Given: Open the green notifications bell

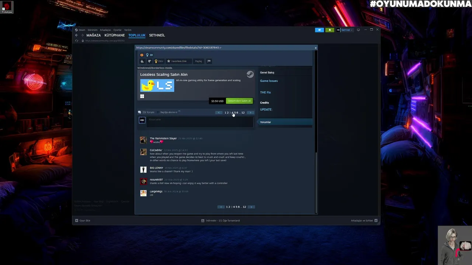Looking at the screenshot, I should 330,30.
